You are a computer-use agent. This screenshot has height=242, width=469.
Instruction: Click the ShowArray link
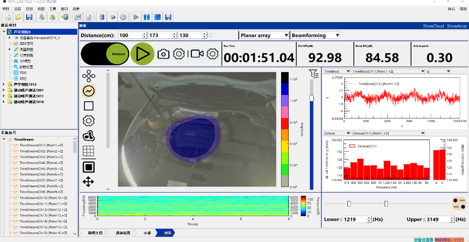click(x=457, y=26)
